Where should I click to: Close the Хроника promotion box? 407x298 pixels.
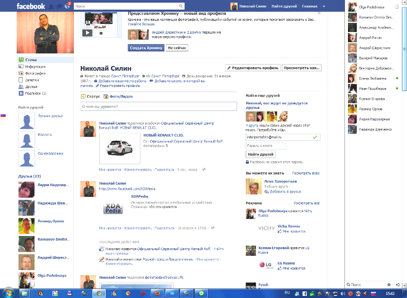(x=319, y=13)
